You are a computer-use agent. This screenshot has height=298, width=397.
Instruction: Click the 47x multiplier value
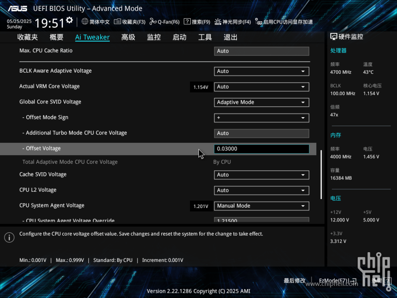(x=334, y=115)
